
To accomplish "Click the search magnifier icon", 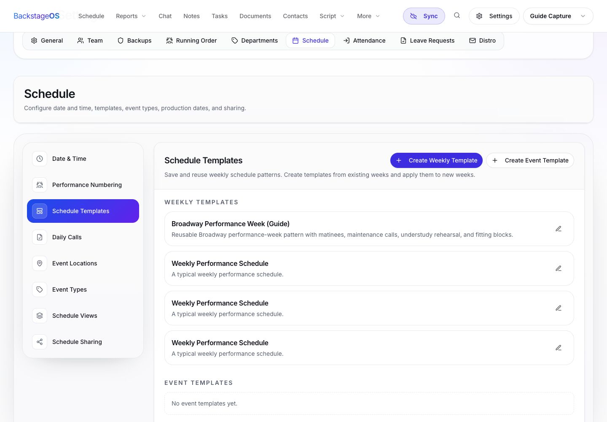I will (x=457, y=16).
